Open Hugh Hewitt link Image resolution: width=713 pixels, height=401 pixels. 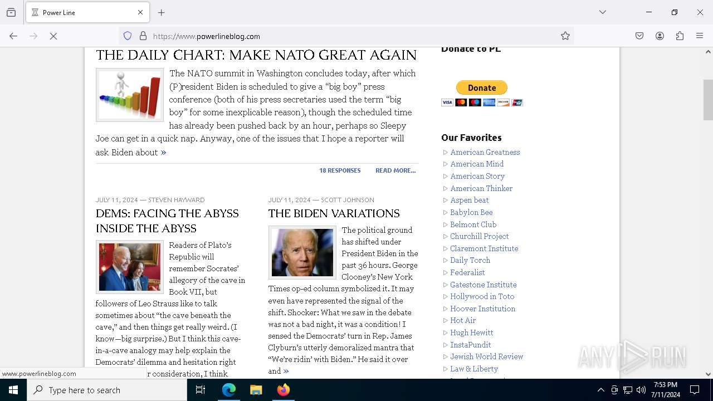(x=472, y=332)
